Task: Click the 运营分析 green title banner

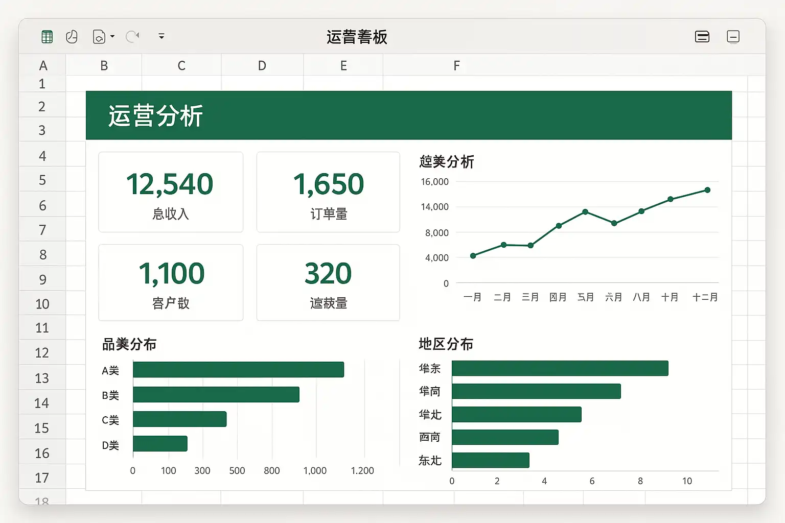Action: tap(408, 115)
